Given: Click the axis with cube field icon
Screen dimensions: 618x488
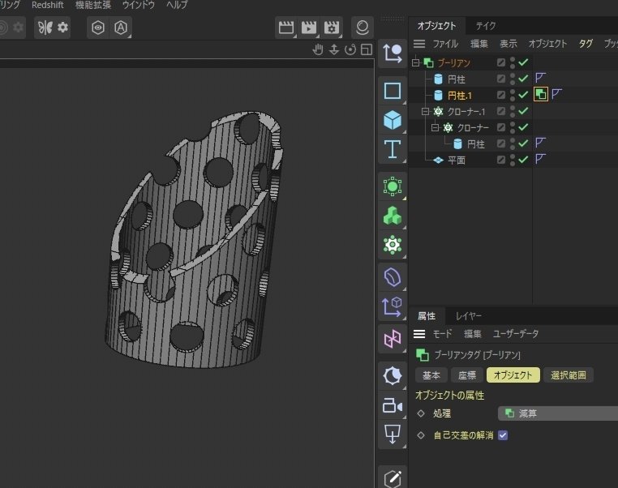Looking at the screenshot, I should (x=393, y=306).
